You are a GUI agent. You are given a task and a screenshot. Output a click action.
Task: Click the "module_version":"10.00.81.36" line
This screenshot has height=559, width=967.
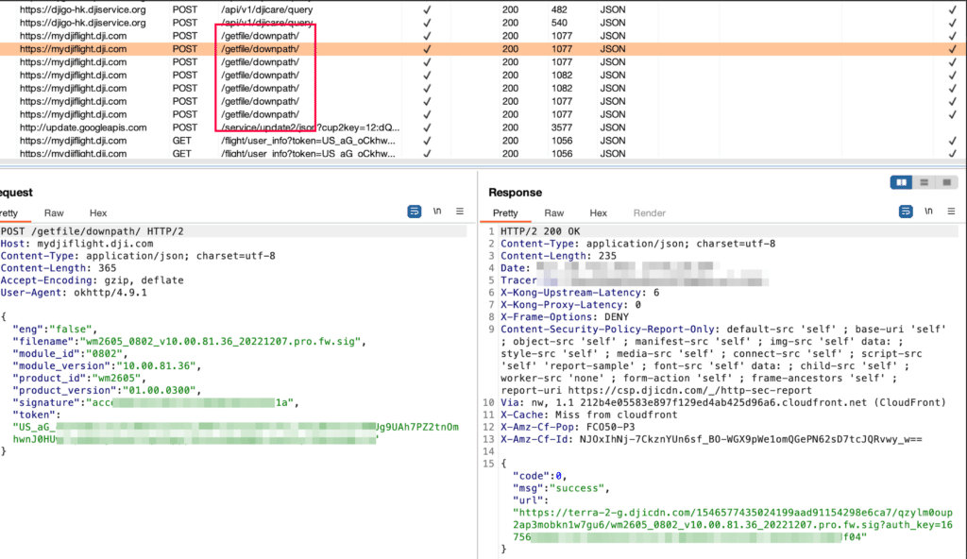(x=107, y=365)
